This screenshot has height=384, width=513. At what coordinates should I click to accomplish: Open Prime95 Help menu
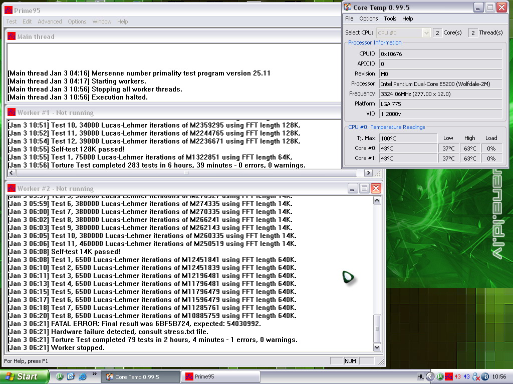[122, 21]
